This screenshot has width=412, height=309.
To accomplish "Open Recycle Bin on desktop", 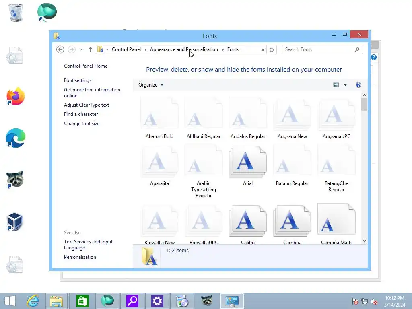I will coord(16,12).
